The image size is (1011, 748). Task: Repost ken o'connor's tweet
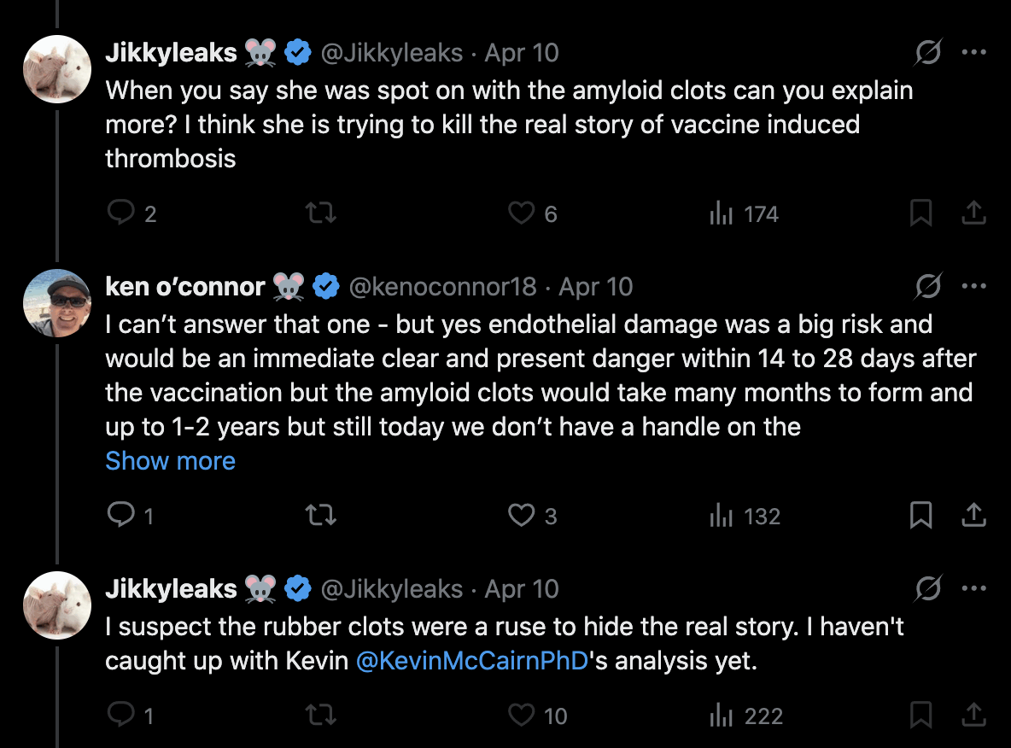pos(320,516)
